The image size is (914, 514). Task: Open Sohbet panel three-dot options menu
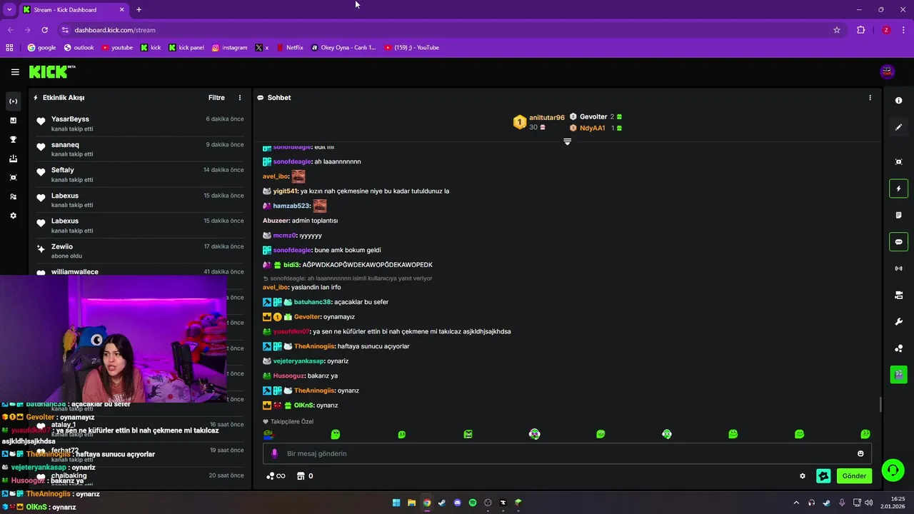(x=870, y=98)
